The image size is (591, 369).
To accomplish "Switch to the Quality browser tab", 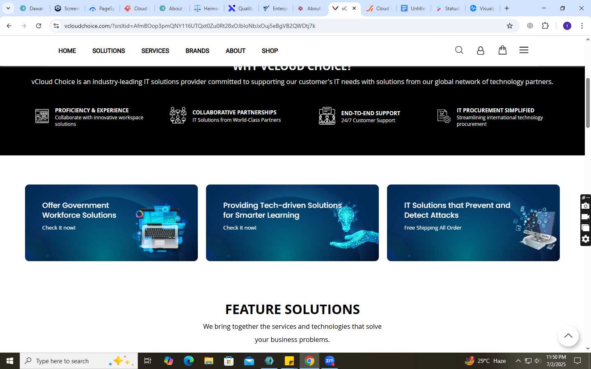I will [242, 8].
